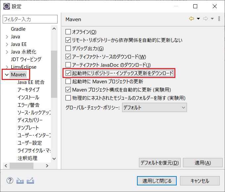
Task: Select JDT ウィービング in the tree
Action: 26,59
